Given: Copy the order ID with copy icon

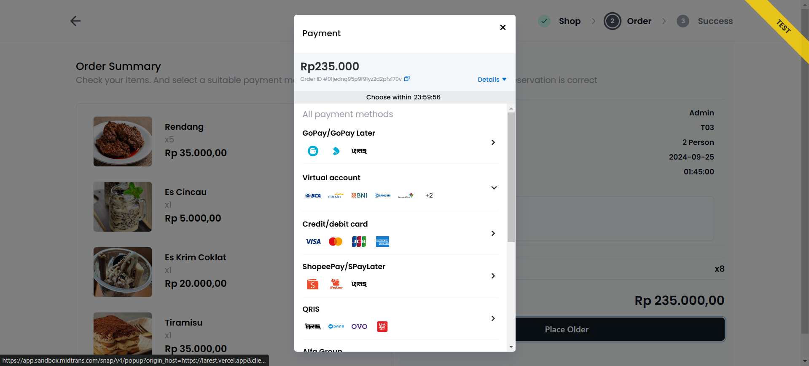Looking at the screenshot, I should point(407,79).
